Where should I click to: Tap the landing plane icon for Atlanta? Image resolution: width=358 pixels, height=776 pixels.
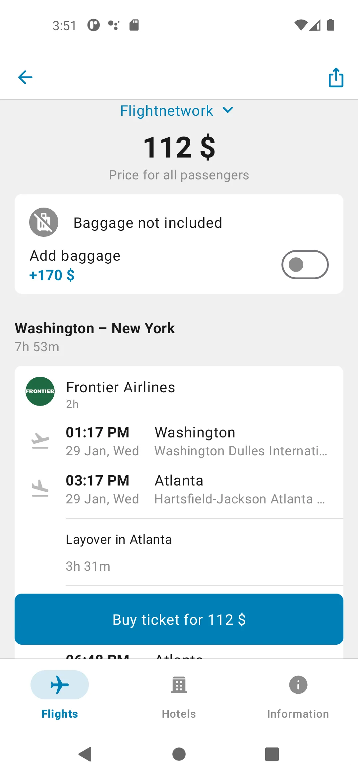pos(40,488)
